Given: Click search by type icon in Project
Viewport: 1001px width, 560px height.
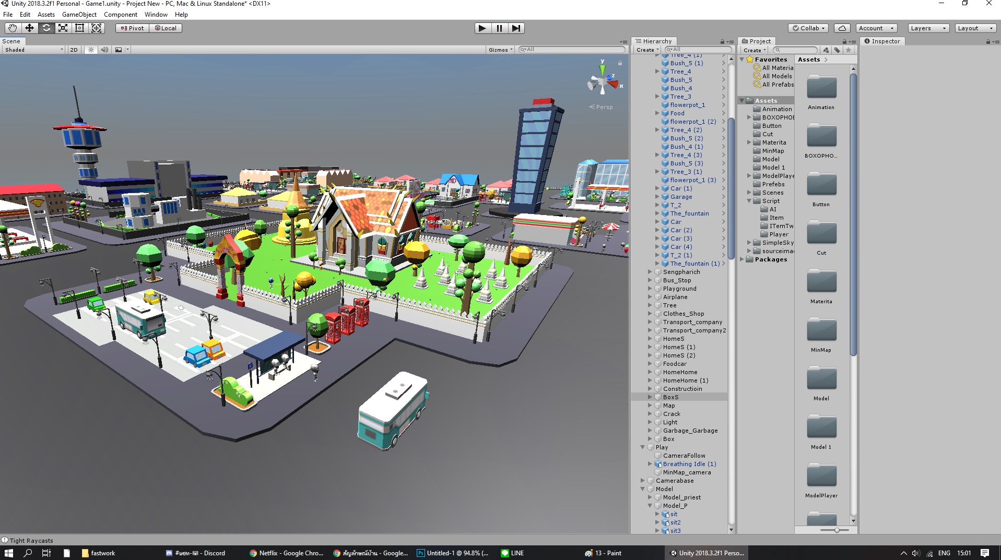Looking at the screenshot, I should 826,50.
